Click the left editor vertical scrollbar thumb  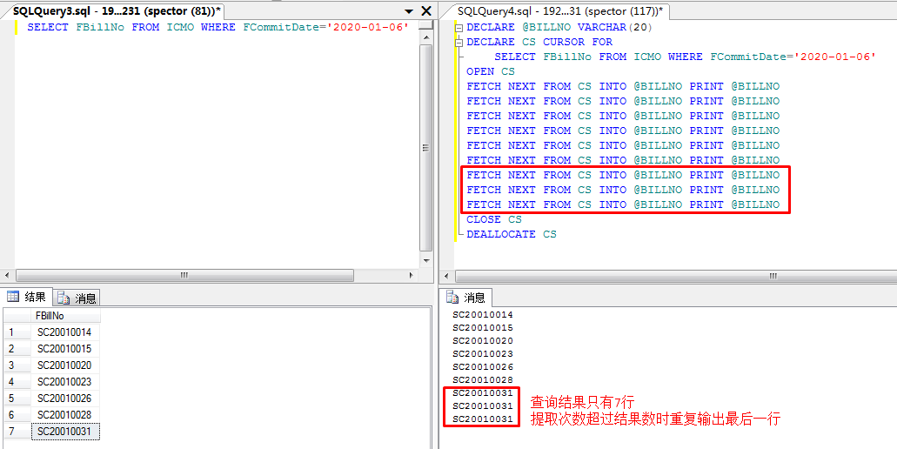tap(426, 148)
